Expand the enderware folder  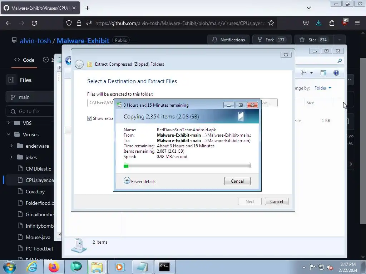11,146
